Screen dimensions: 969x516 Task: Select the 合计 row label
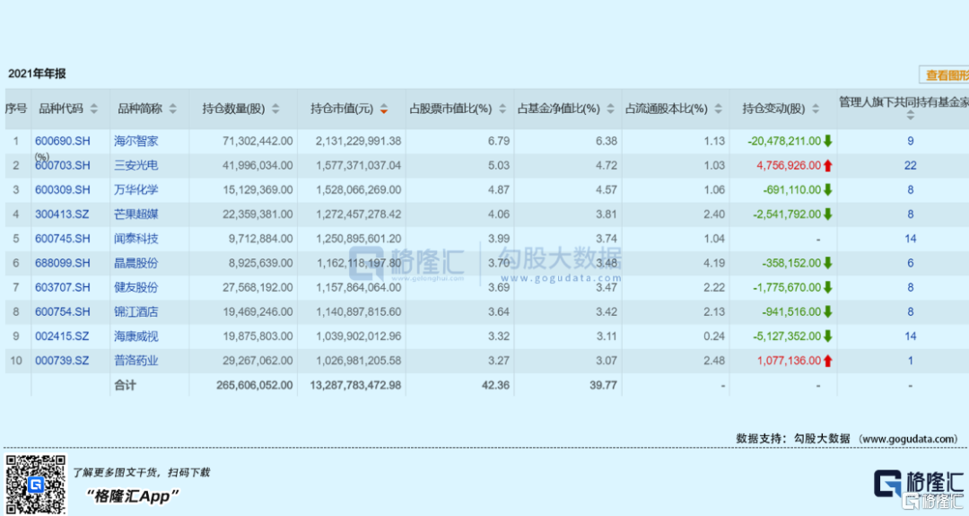click(x=125, y=385)
